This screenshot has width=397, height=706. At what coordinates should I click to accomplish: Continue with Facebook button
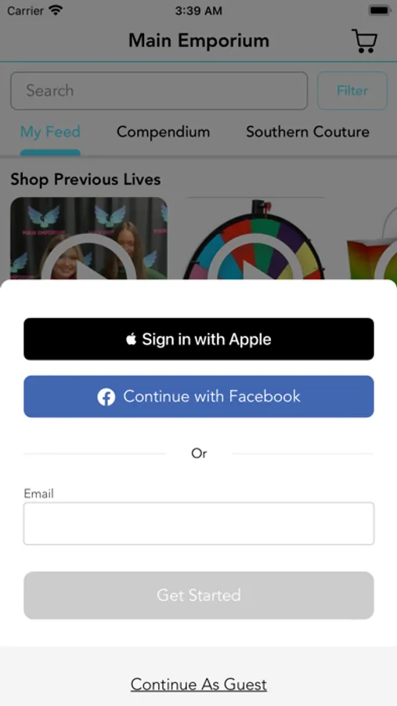[199, 397]
